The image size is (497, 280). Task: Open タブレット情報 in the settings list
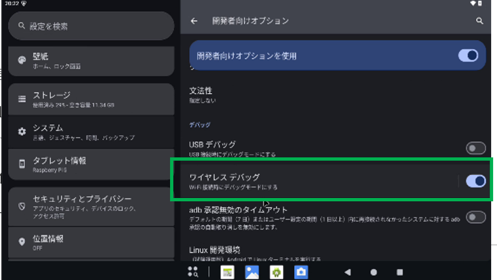point(91,163)
